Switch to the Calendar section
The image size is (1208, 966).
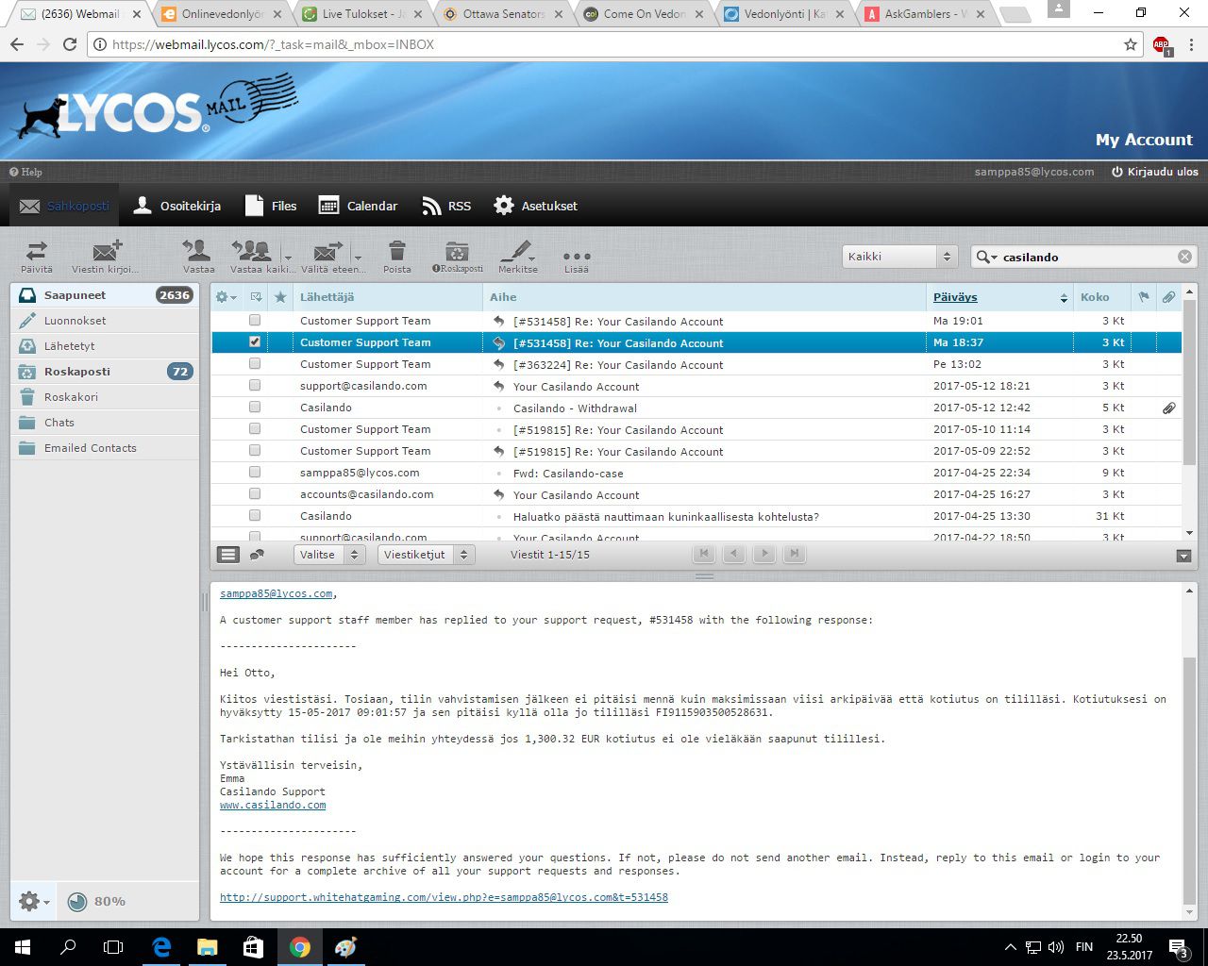(359, 206)
